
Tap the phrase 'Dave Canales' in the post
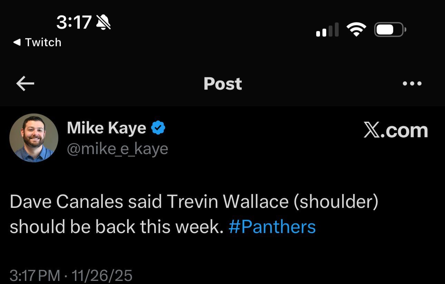pyautogui.click(x=48, y=201)
